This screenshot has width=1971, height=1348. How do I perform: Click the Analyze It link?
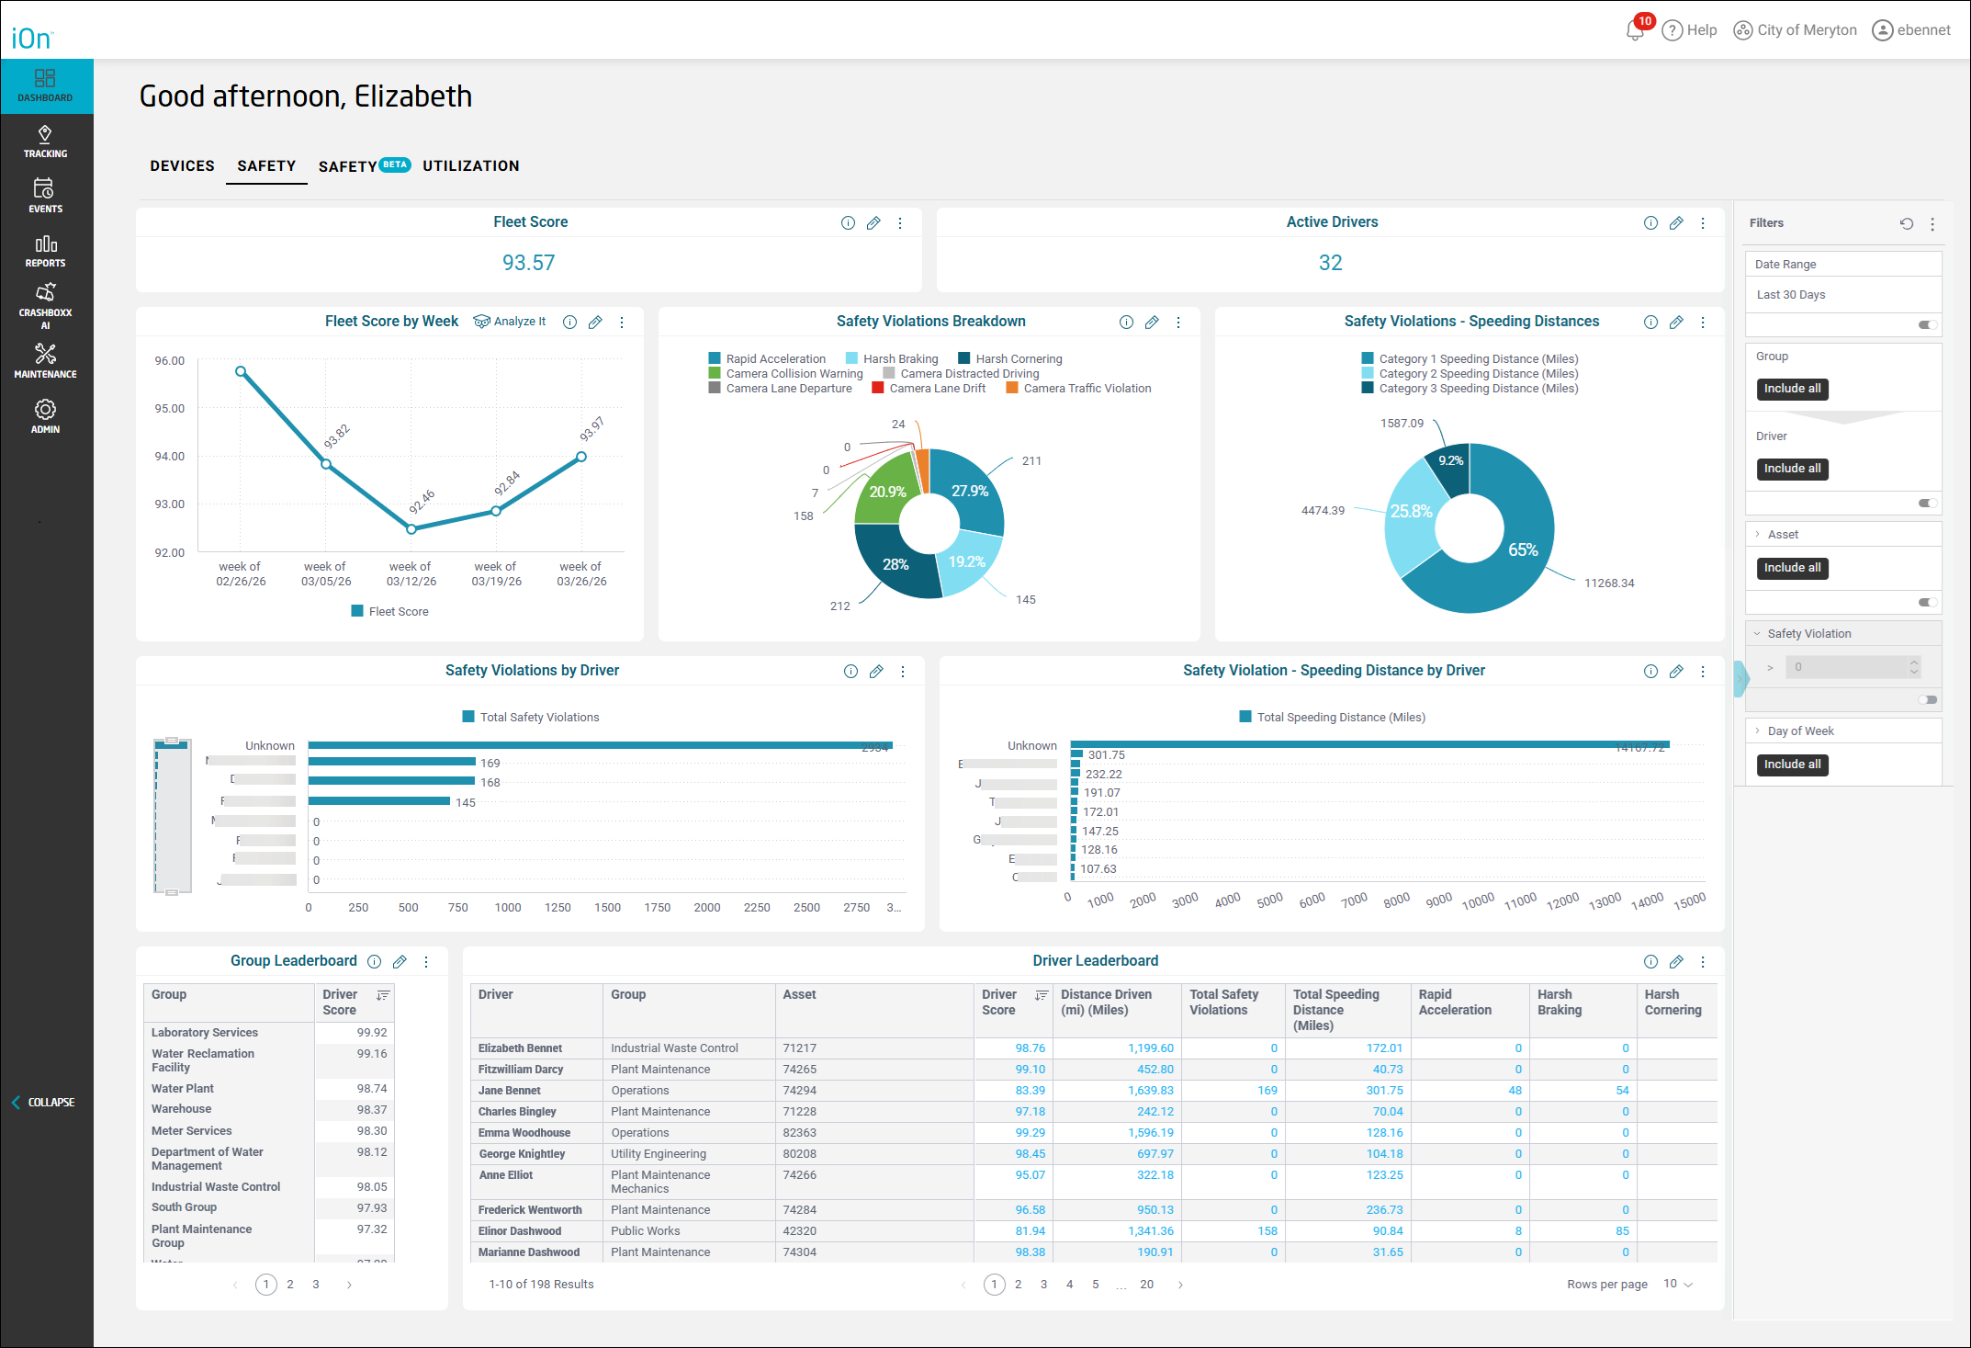coord(511,322)
